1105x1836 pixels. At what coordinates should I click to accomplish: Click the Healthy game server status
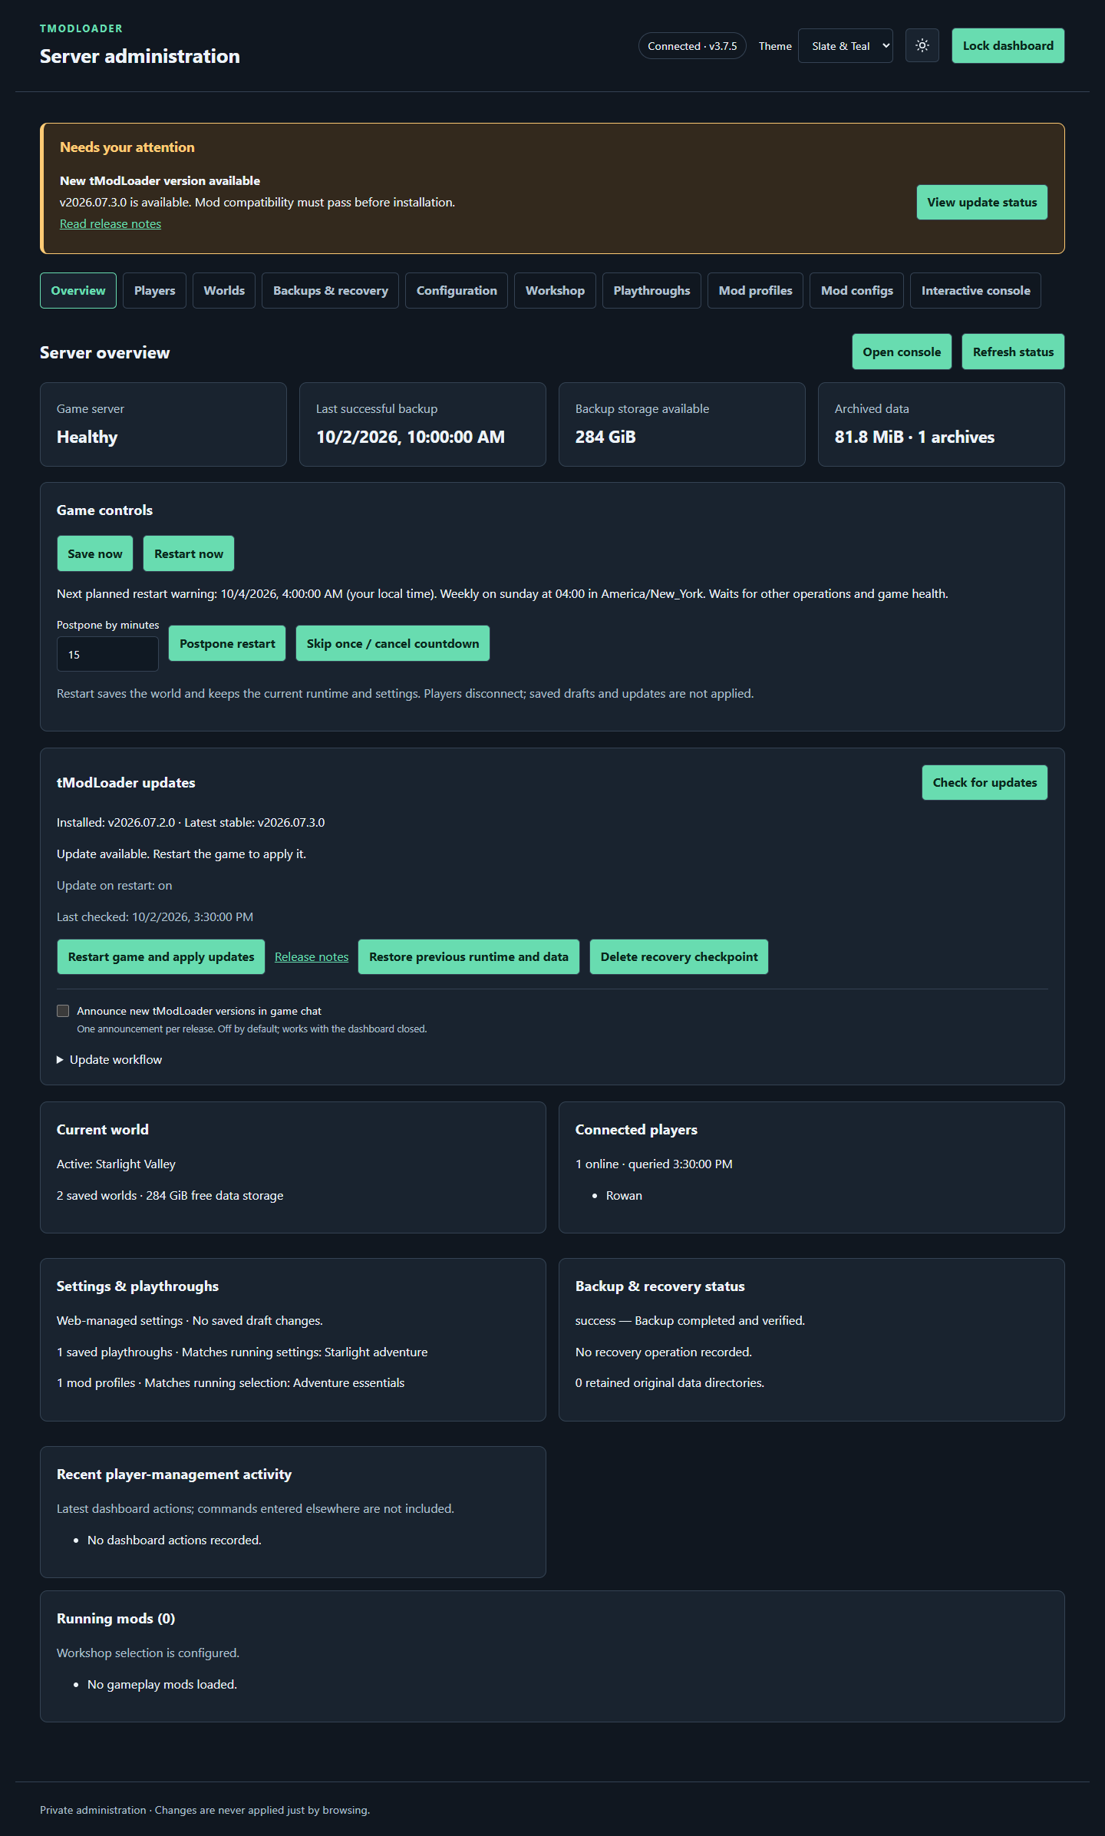(87, 437)
